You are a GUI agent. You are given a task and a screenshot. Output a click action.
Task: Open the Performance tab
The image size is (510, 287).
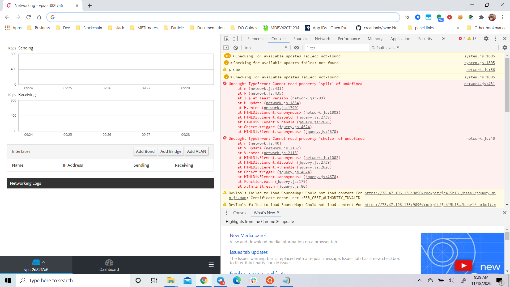[349, 39]
